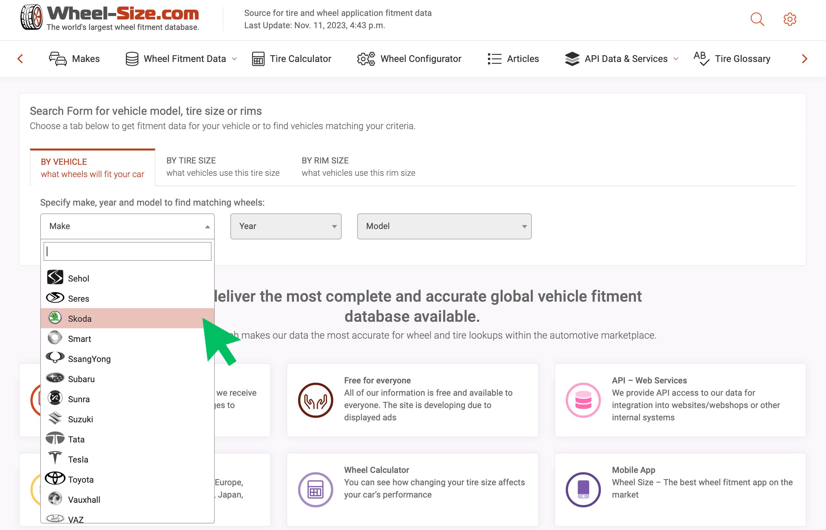Click the Suzuki brand logo
The image size is (826, 530).
pos(55,418)
